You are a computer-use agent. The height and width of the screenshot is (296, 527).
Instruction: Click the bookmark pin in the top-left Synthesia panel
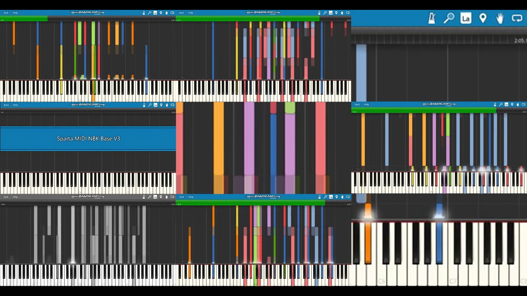pyautogui.click(x=161, y=13)
